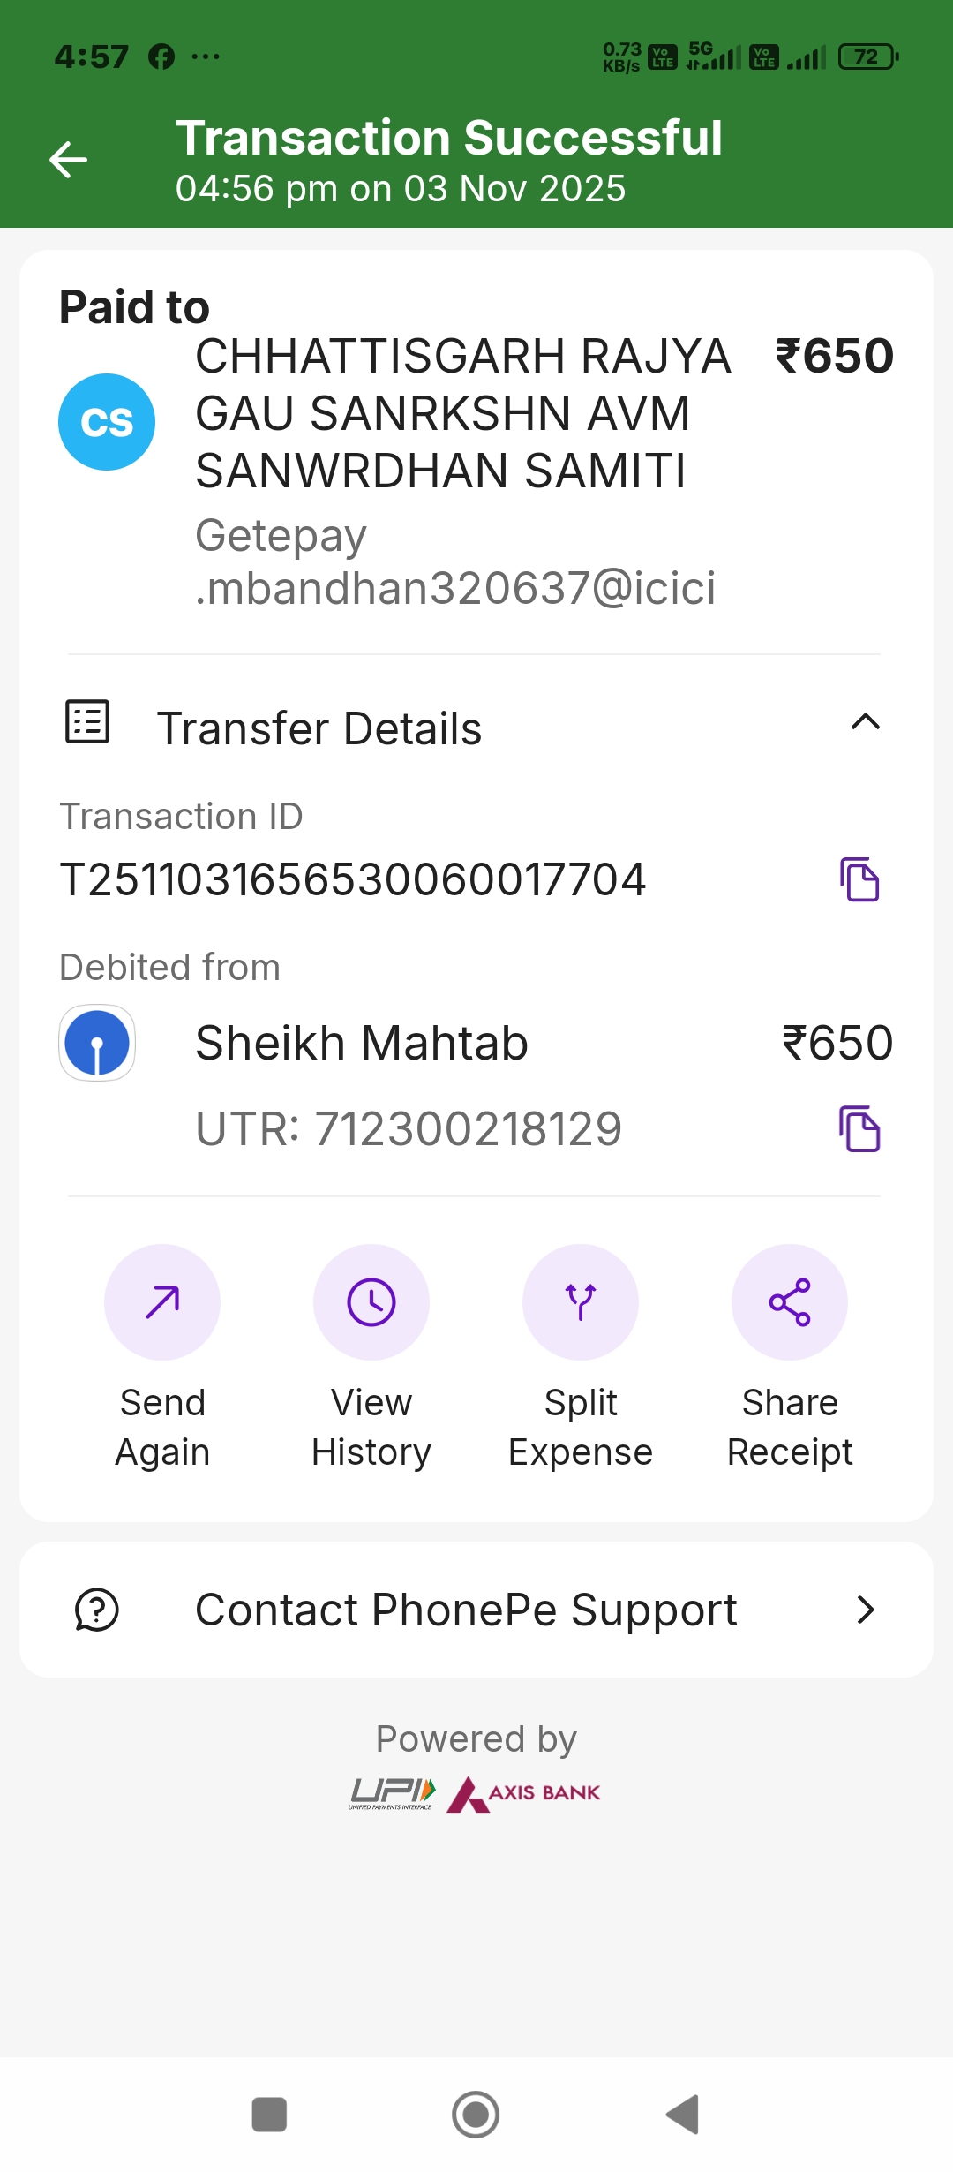Open View History clock icon

(371, 1301)
